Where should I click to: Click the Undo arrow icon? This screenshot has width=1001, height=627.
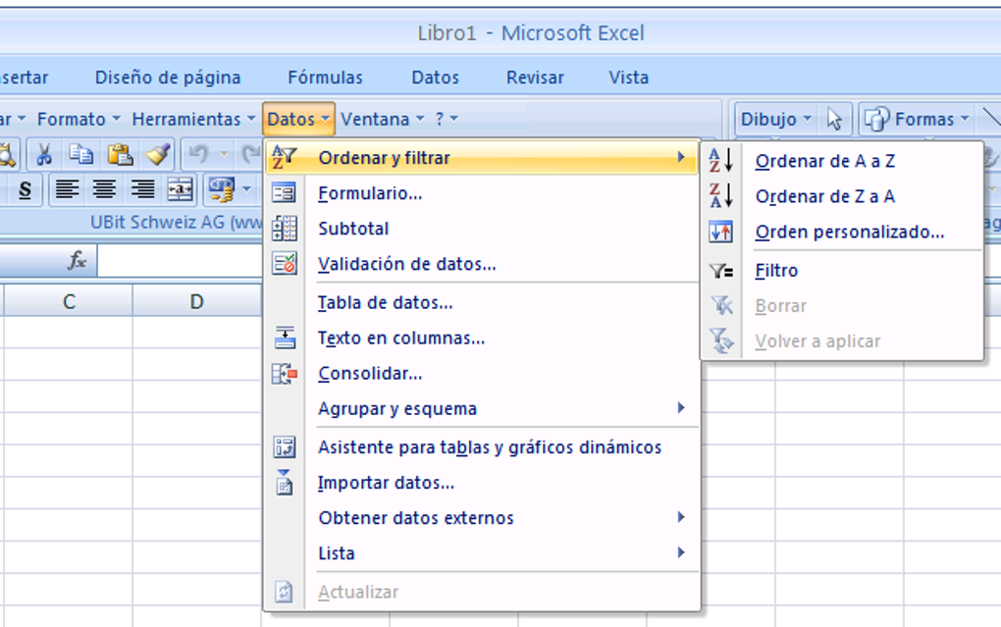[198, 154]
